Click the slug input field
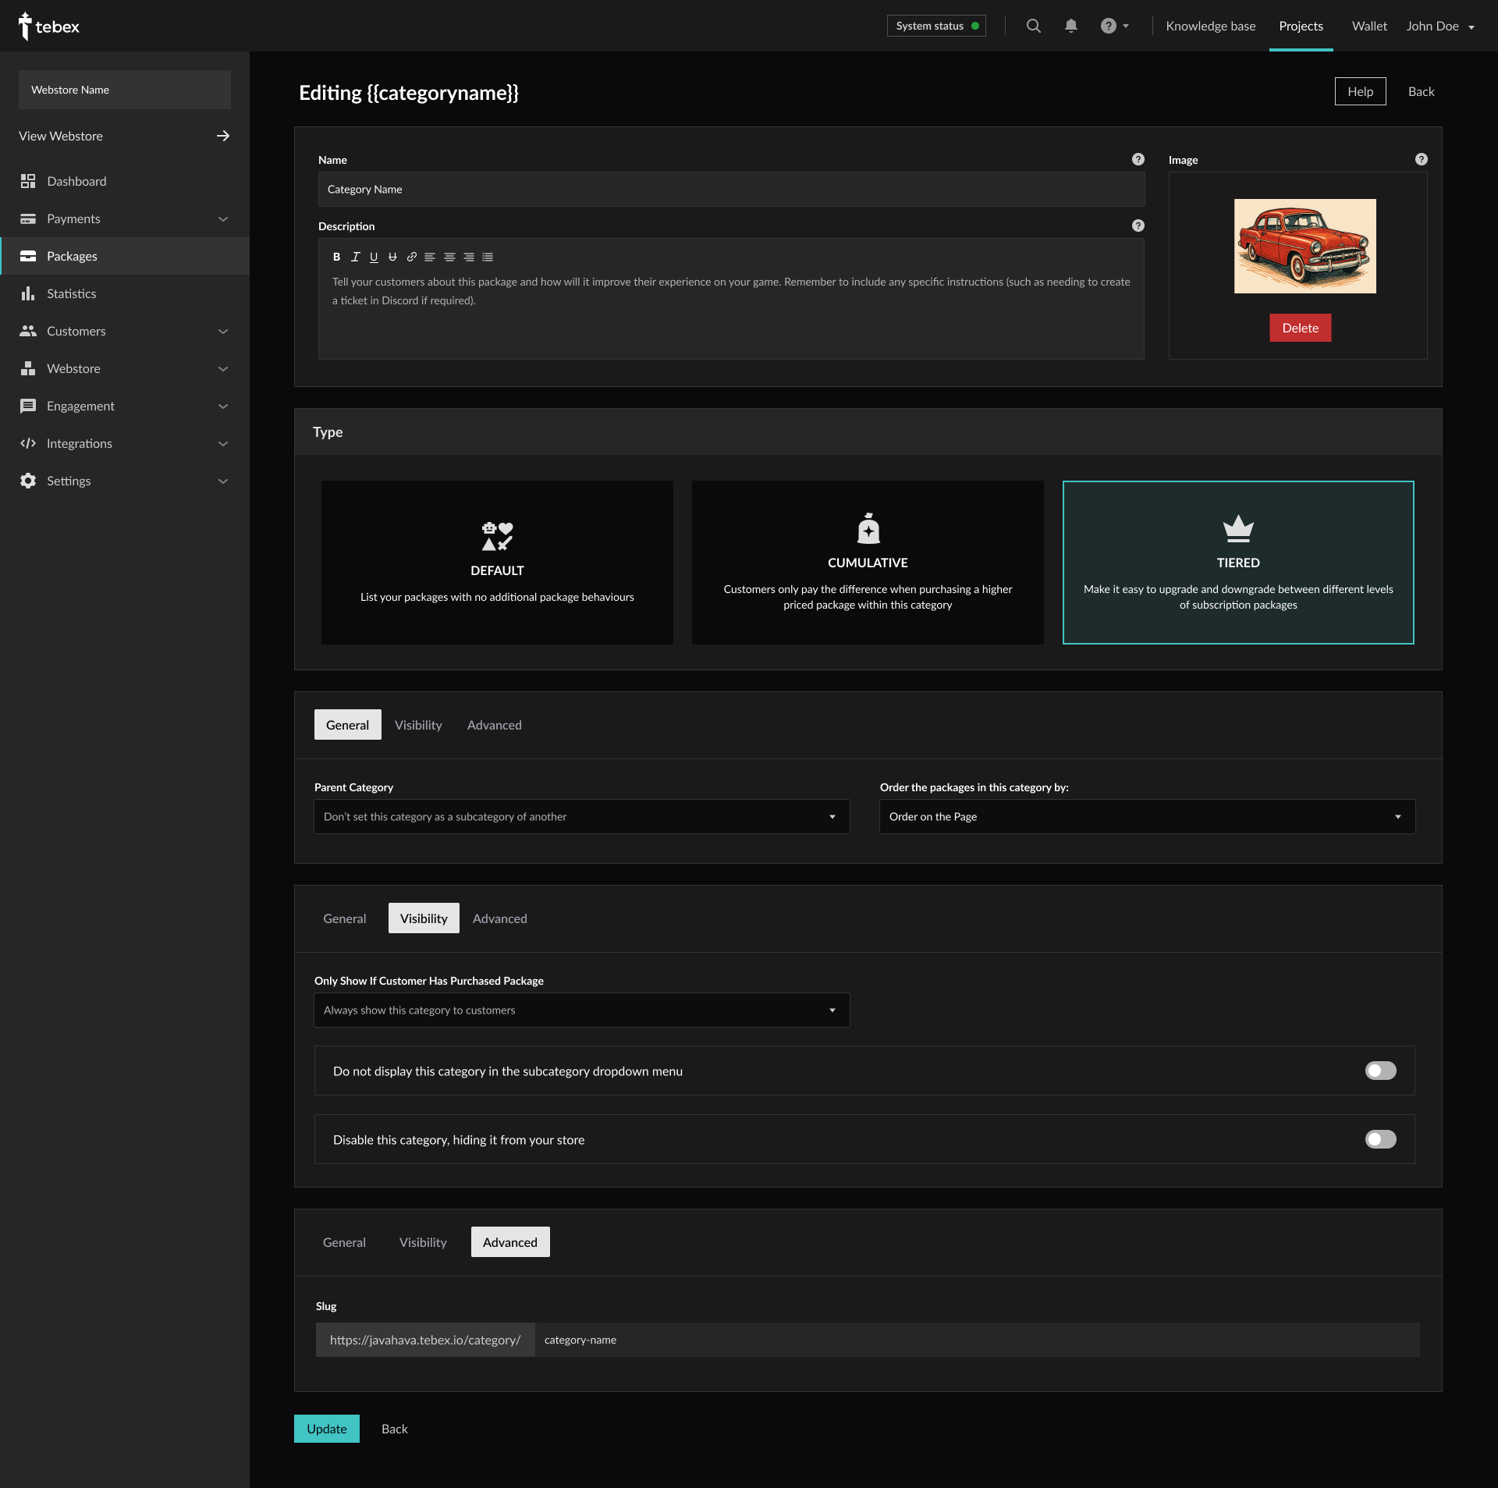 [975, 1340]
